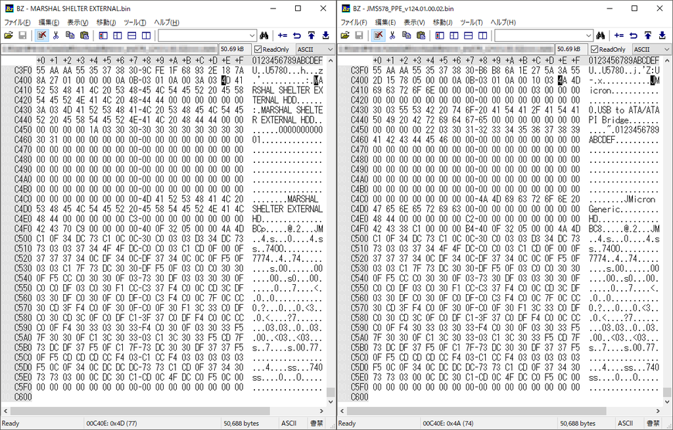Click the Cut scissors in MARSHAL SHELTER window
Image resolution: width=673 pixels, height=430 pixels.
(x=56, y=35)
